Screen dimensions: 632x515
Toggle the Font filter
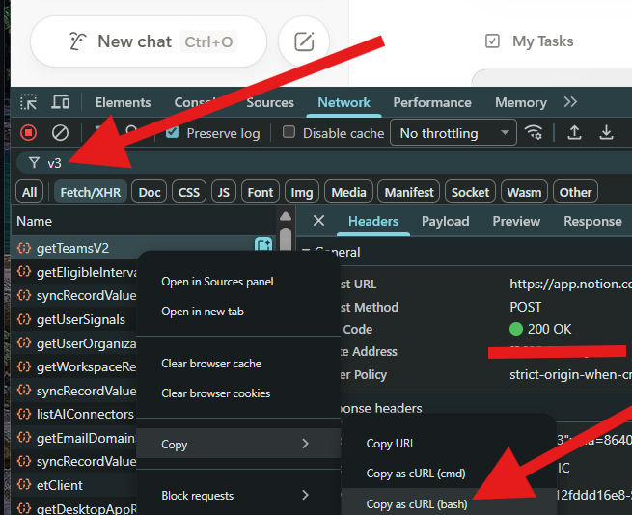coord(260,192)
